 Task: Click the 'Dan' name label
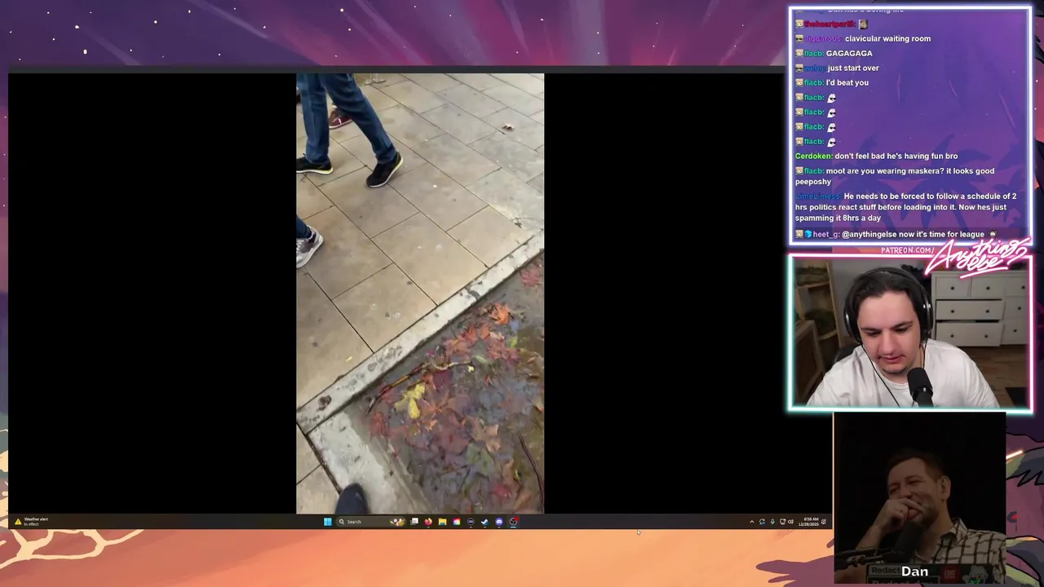click(914, 572)
